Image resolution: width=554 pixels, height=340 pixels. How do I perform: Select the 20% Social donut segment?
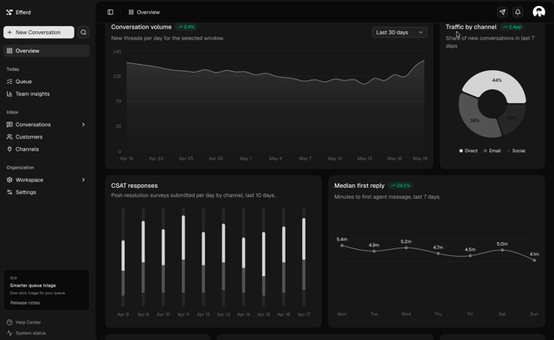pyautogui.click(x=512, y=119)
